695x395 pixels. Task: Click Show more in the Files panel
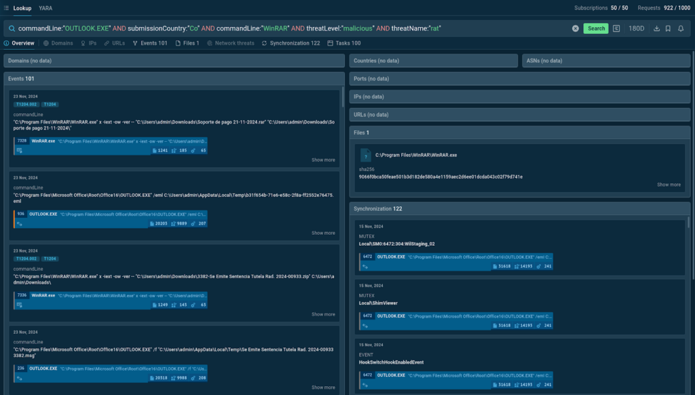(x=669, y=185)
